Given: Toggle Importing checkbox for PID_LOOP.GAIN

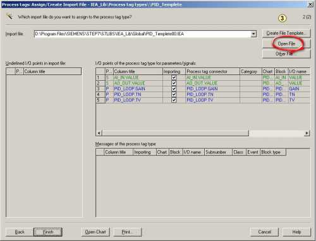Looking at the screenshot, I should pos(174,89).
